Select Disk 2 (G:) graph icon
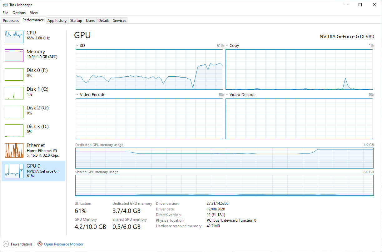 14,112
